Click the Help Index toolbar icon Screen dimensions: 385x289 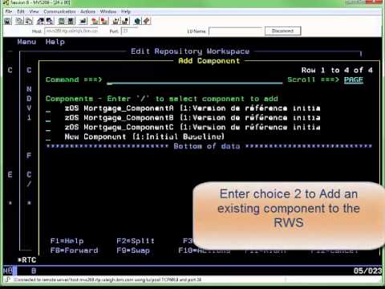point(147,21)
